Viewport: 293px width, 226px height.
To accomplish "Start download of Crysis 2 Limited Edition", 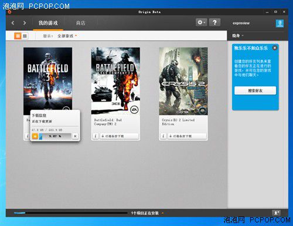I will [x=187, y=136].
